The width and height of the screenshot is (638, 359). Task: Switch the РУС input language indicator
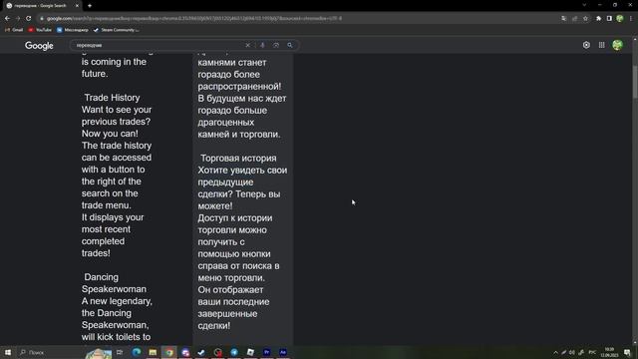click(x=592, y=352)
